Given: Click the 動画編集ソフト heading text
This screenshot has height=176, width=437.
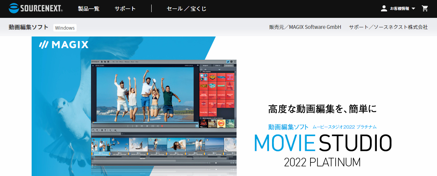Looking at the screenshot, I should pyautogui.click(x=29, y=27).
